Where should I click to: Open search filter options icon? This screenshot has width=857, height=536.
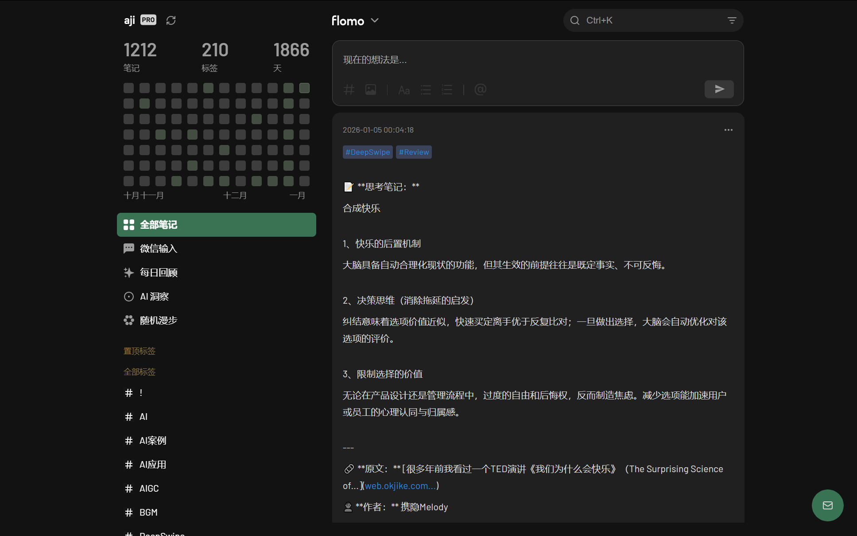pyautogui.click(x=732, y=20)
